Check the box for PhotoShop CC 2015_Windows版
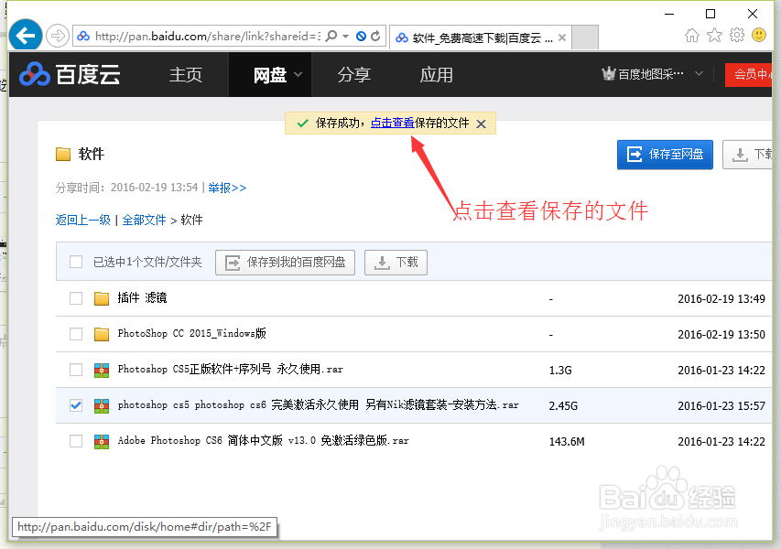The image size is (781, 549). click(x=76, y=334)
